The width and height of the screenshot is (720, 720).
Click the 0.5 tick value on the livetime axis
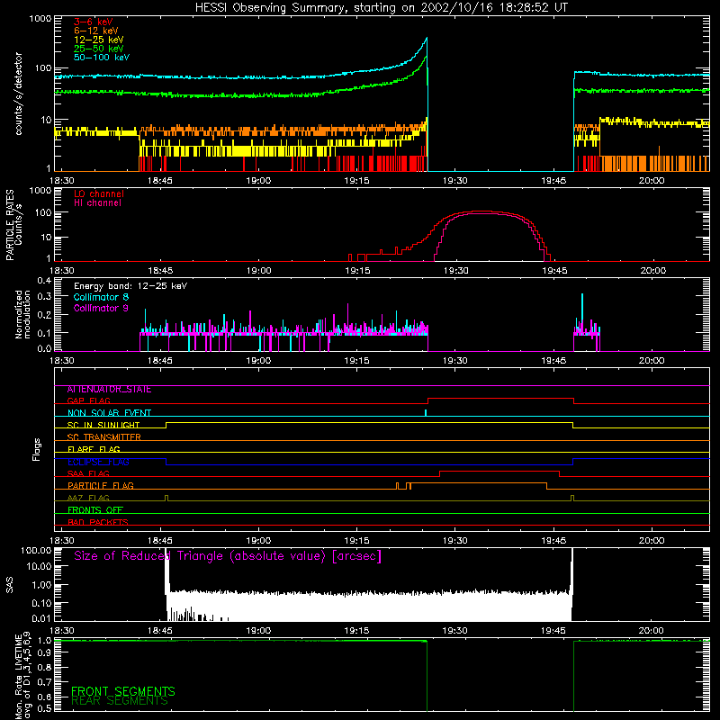(44, 708)
